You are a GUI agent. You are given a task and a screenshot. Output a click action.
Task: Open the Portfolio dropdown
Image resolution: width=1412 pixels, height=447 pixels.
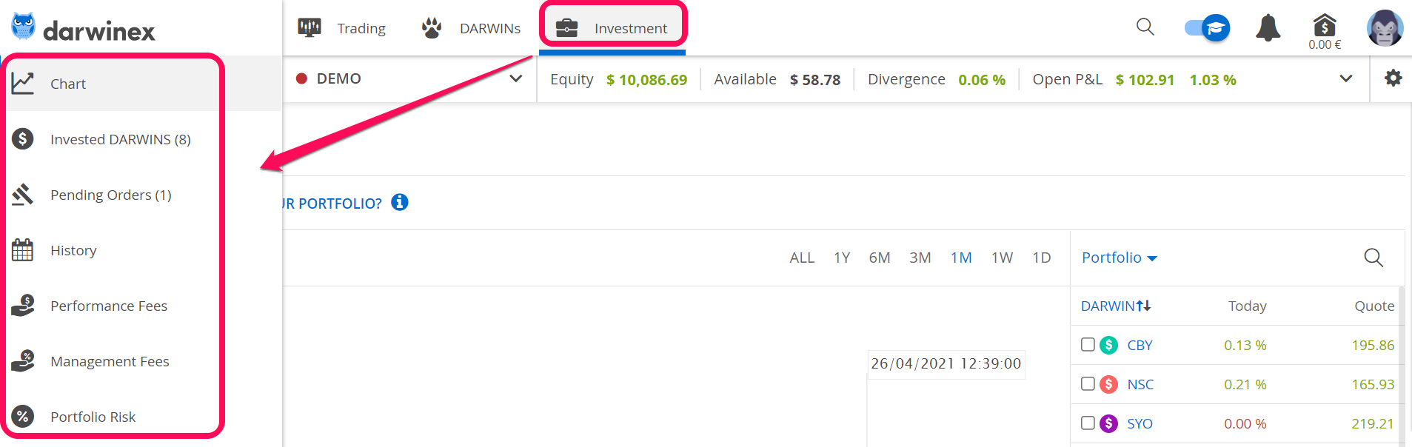[x=1119, y=258]
